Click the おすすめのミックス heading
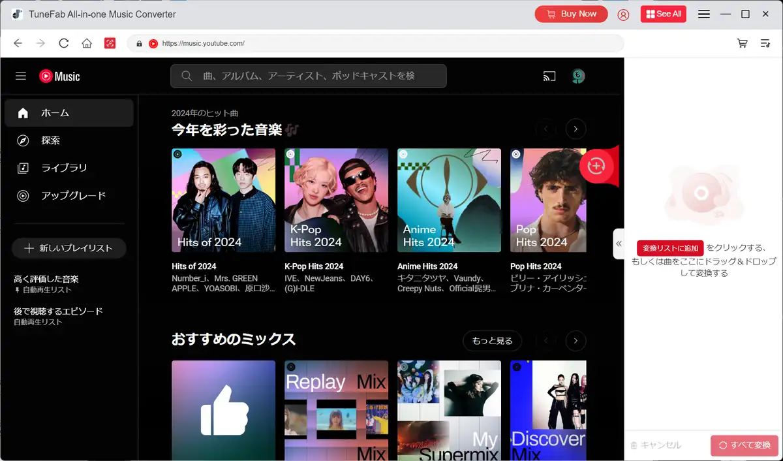Image resolution: width=783 pixels, height=461 pixels. 234,340
